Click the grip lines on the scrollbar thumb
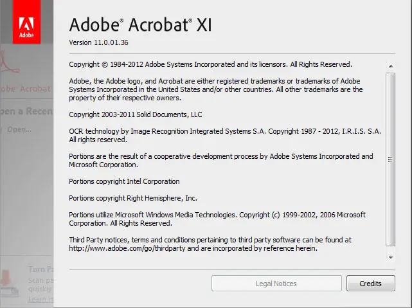Image resolution: width=412 pixels, height=308 pixels. click(390, 159)
